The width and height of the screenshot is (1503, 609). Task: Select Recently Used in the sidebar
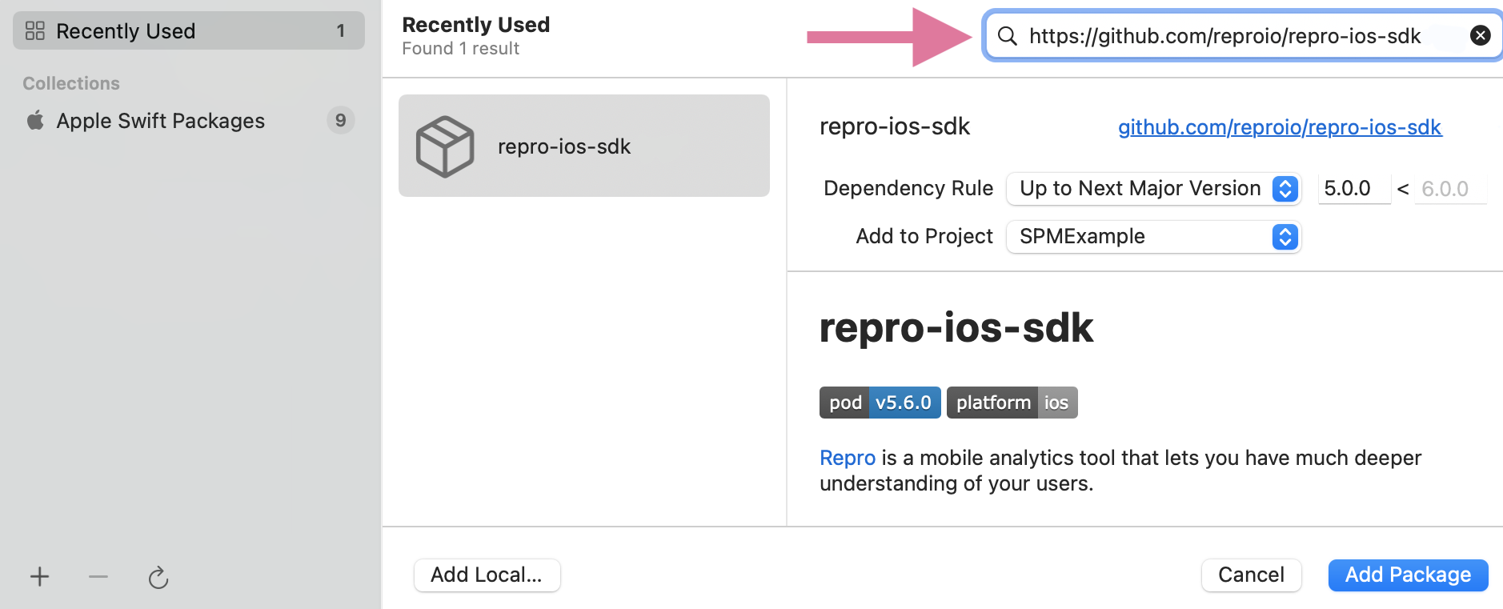point(189,30)
